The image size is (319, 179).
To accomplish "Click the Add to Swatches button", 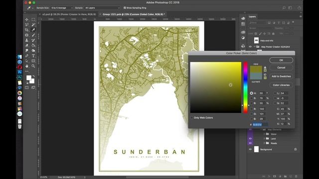I will pyautogui.click(x=281, y=76).
